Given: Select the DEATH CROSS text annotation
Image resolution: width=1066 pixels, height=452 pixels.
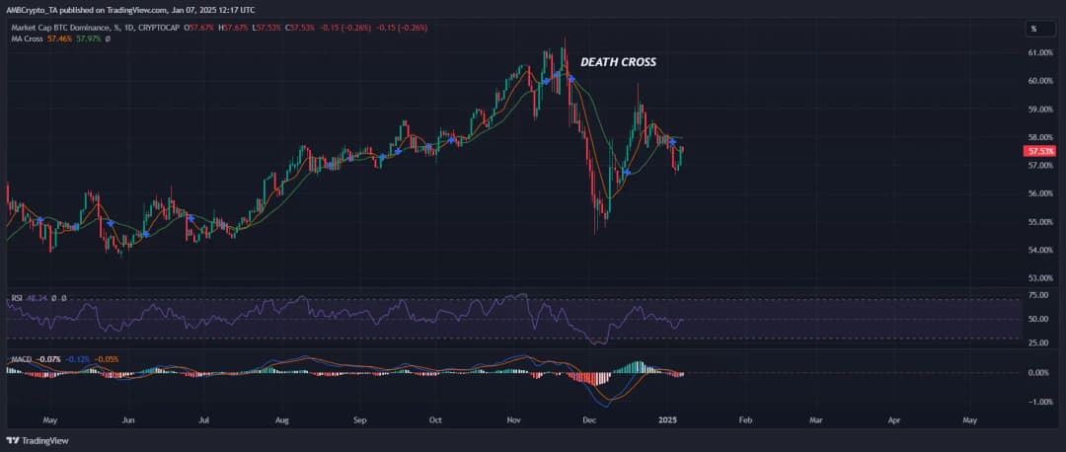Looking at the screenshot, I should pyautogui.click(x=618, y=62).
